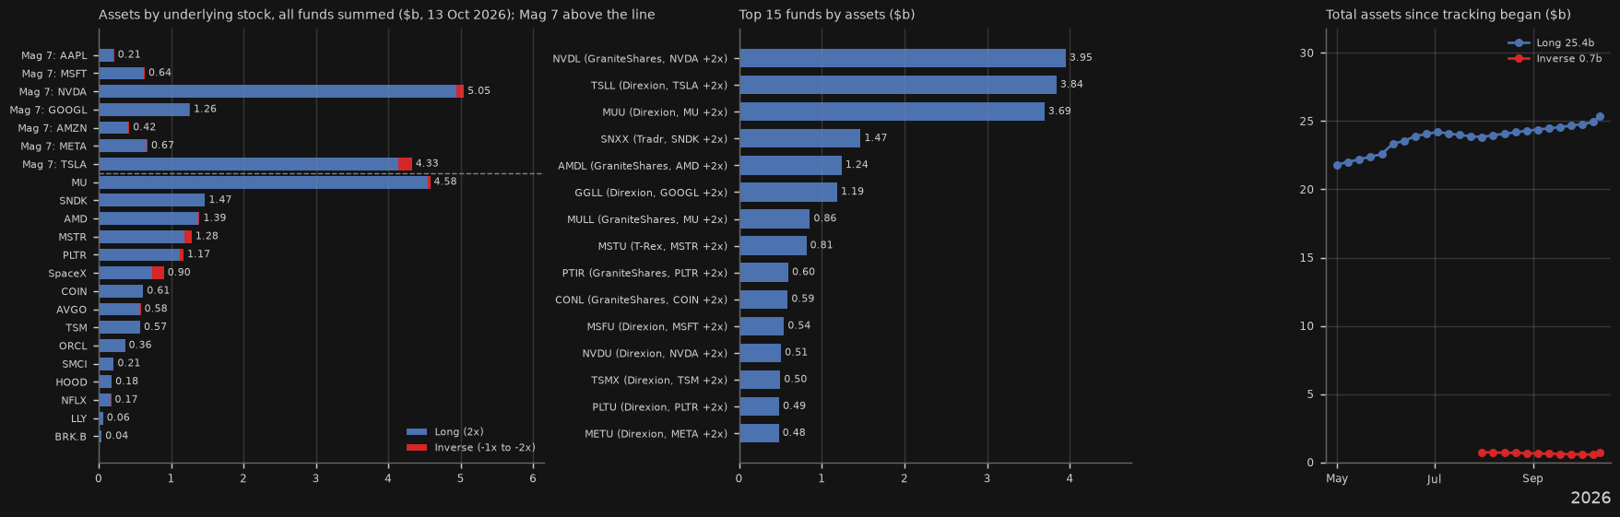This screenshot has width=1620, height=517.
Task: Select 'NVDU (Direxion, NVDA +2x)' fund label
Action: [655, 354]
